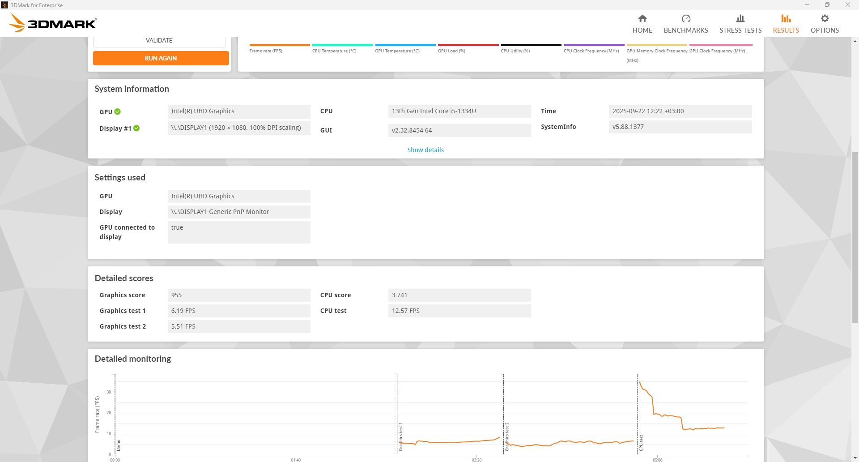Viewport: 859px width, 462px height.
Task: Click the scrollbar down arrow
Action: click(855, 458)
